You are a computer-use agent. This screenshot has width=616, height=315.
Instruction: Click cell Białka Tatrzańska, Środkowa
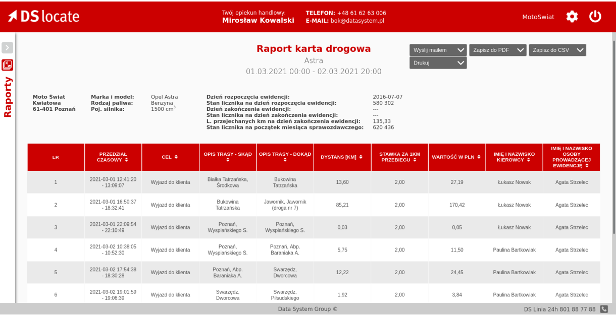pyautogui.click(x=228, y=182)
